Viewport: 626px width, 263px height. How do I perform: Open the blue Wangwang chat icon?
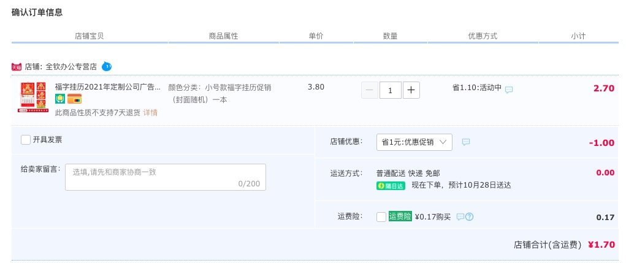click(x=107, y=66)
